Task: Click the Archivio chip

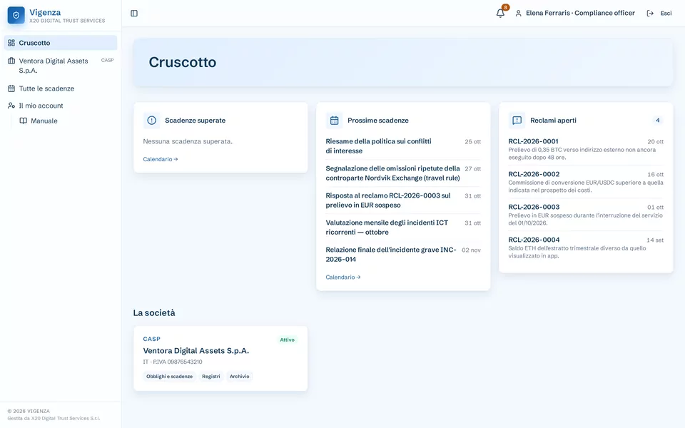Action: [x=240, y=377]
